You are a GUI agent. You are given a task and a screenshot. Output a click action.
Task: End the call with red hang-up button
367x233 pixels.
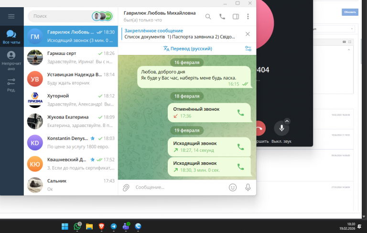tap(260, 128)
